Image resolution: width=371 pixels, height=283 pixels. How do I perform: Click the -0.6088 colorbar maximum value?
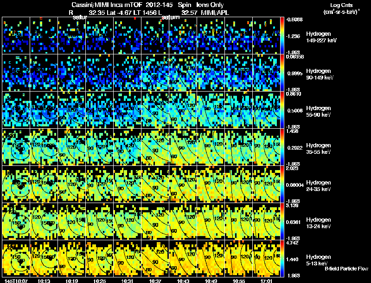(294, 20)
